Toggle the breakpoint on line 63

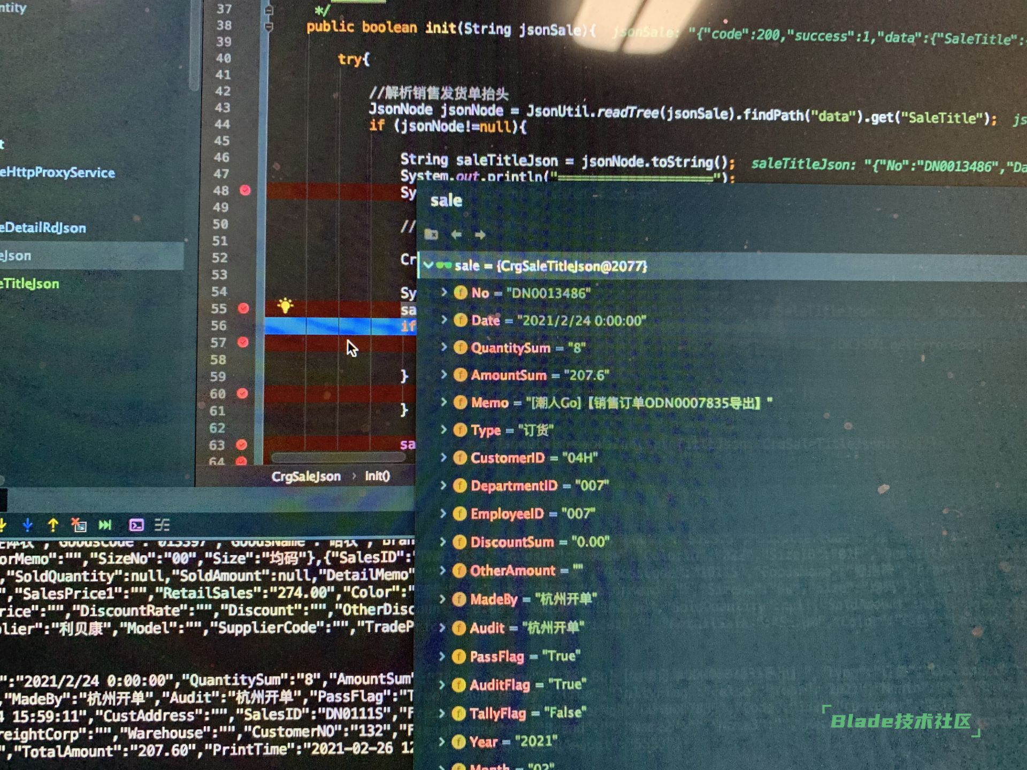click(241, 444)
